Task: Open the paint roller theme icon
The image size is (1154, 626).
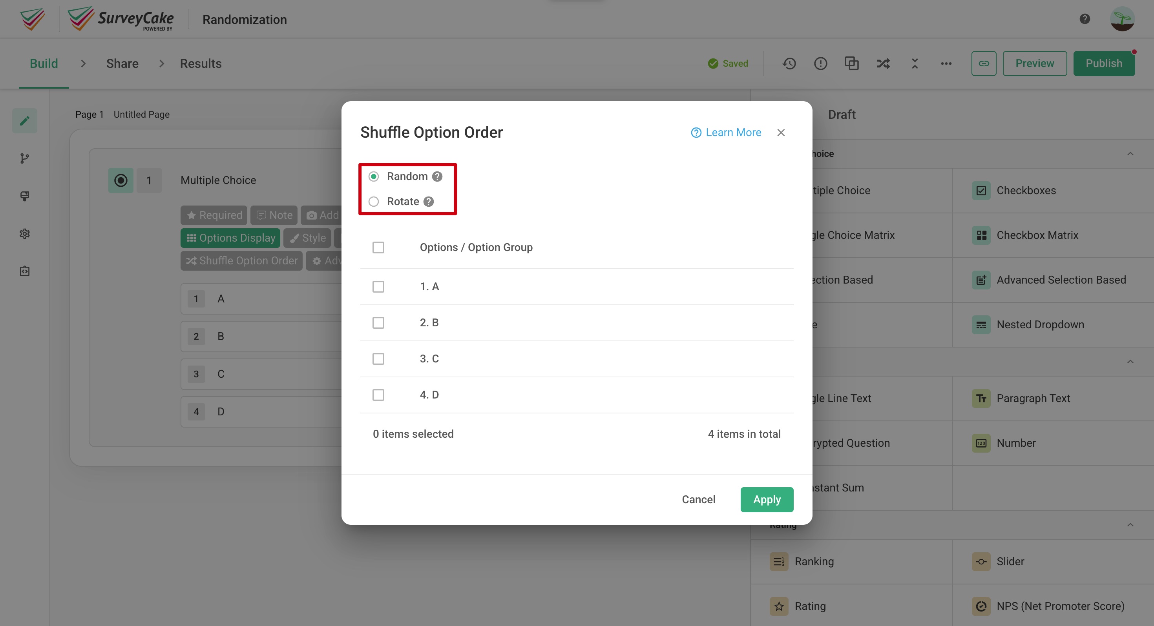Action: pos(25,196)
